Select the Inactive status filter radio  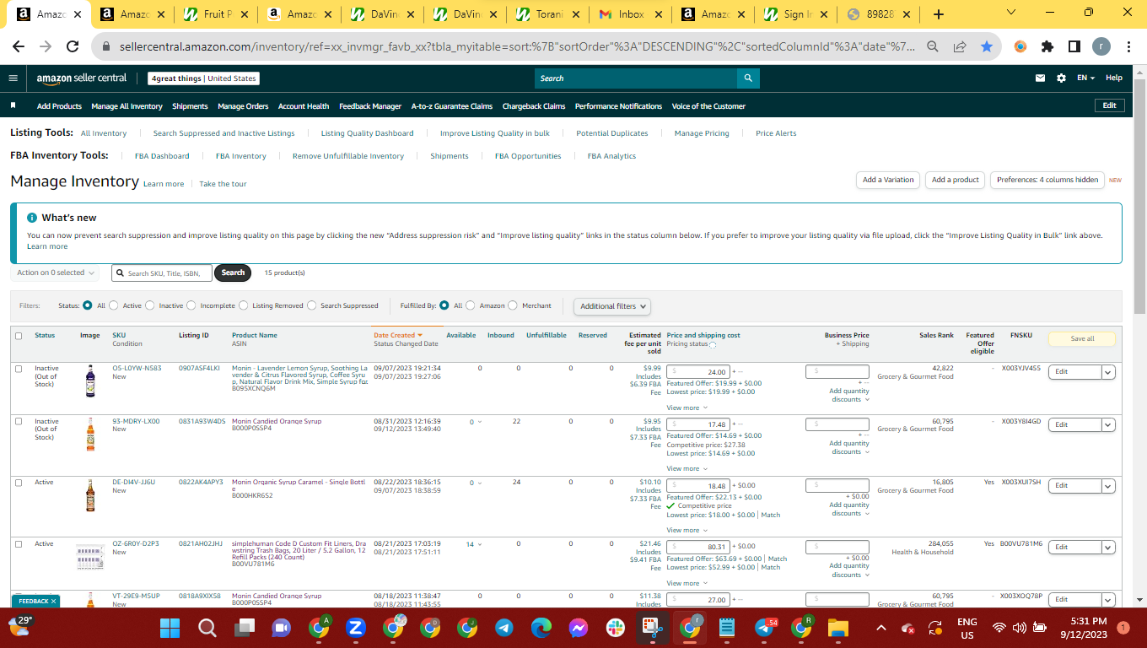pos(150,305)
